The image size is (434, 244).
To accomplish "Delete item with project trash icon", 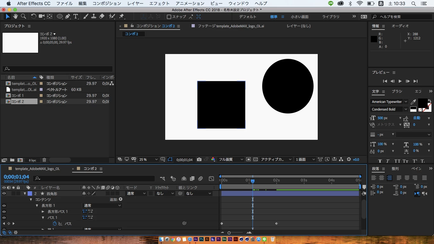I will pos(44,160).
